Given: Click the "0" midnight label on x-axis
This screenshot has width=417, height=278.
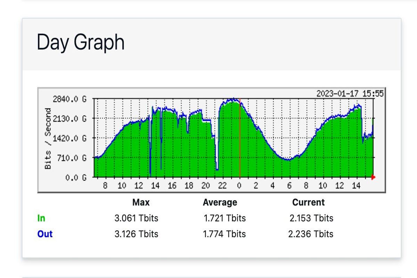Looking at the screenshot, I should coord(239,186).
